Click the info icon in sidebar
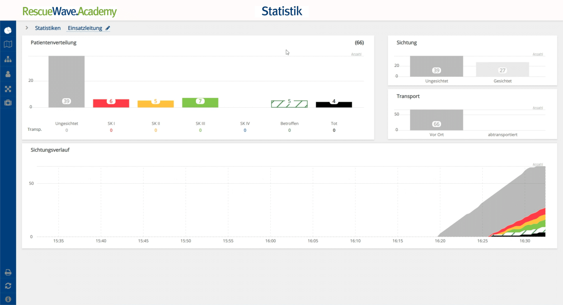This screenshot has height=305, width=563. click(x=8, y=299)
